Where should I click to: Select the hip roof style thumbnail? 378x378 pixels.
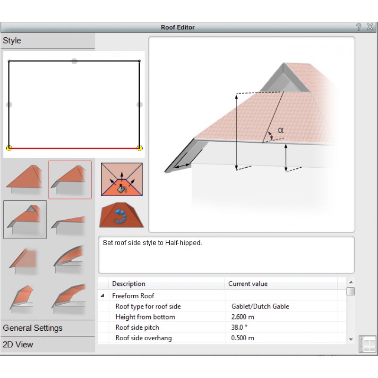tap(24, 179)
